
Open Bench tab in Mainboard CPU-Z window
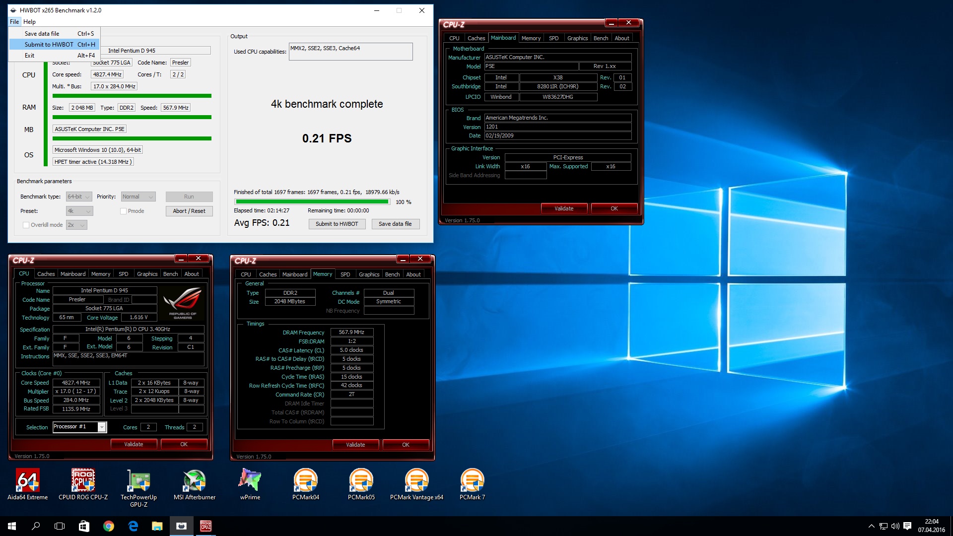coord(601,38)
